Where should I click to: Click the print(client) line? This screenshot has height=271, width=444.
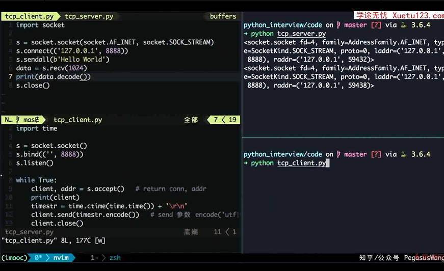[x=55, y=198]
